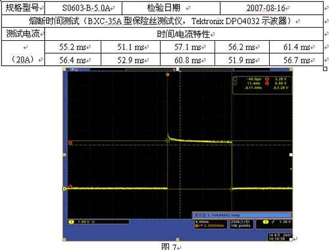Click the table resize handle below table corner
Screen dimensions: 329x250
pyautogui.click(x=325, y=69)
